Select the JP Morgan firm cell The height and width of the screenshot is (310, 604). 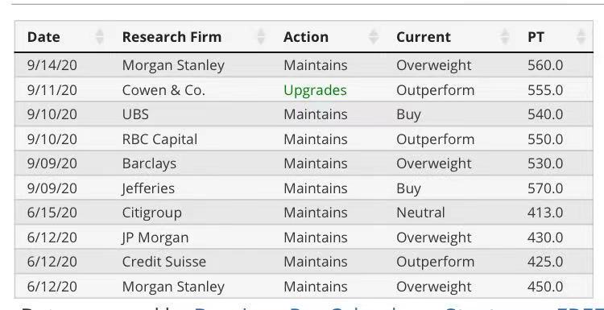click(155, 238)
